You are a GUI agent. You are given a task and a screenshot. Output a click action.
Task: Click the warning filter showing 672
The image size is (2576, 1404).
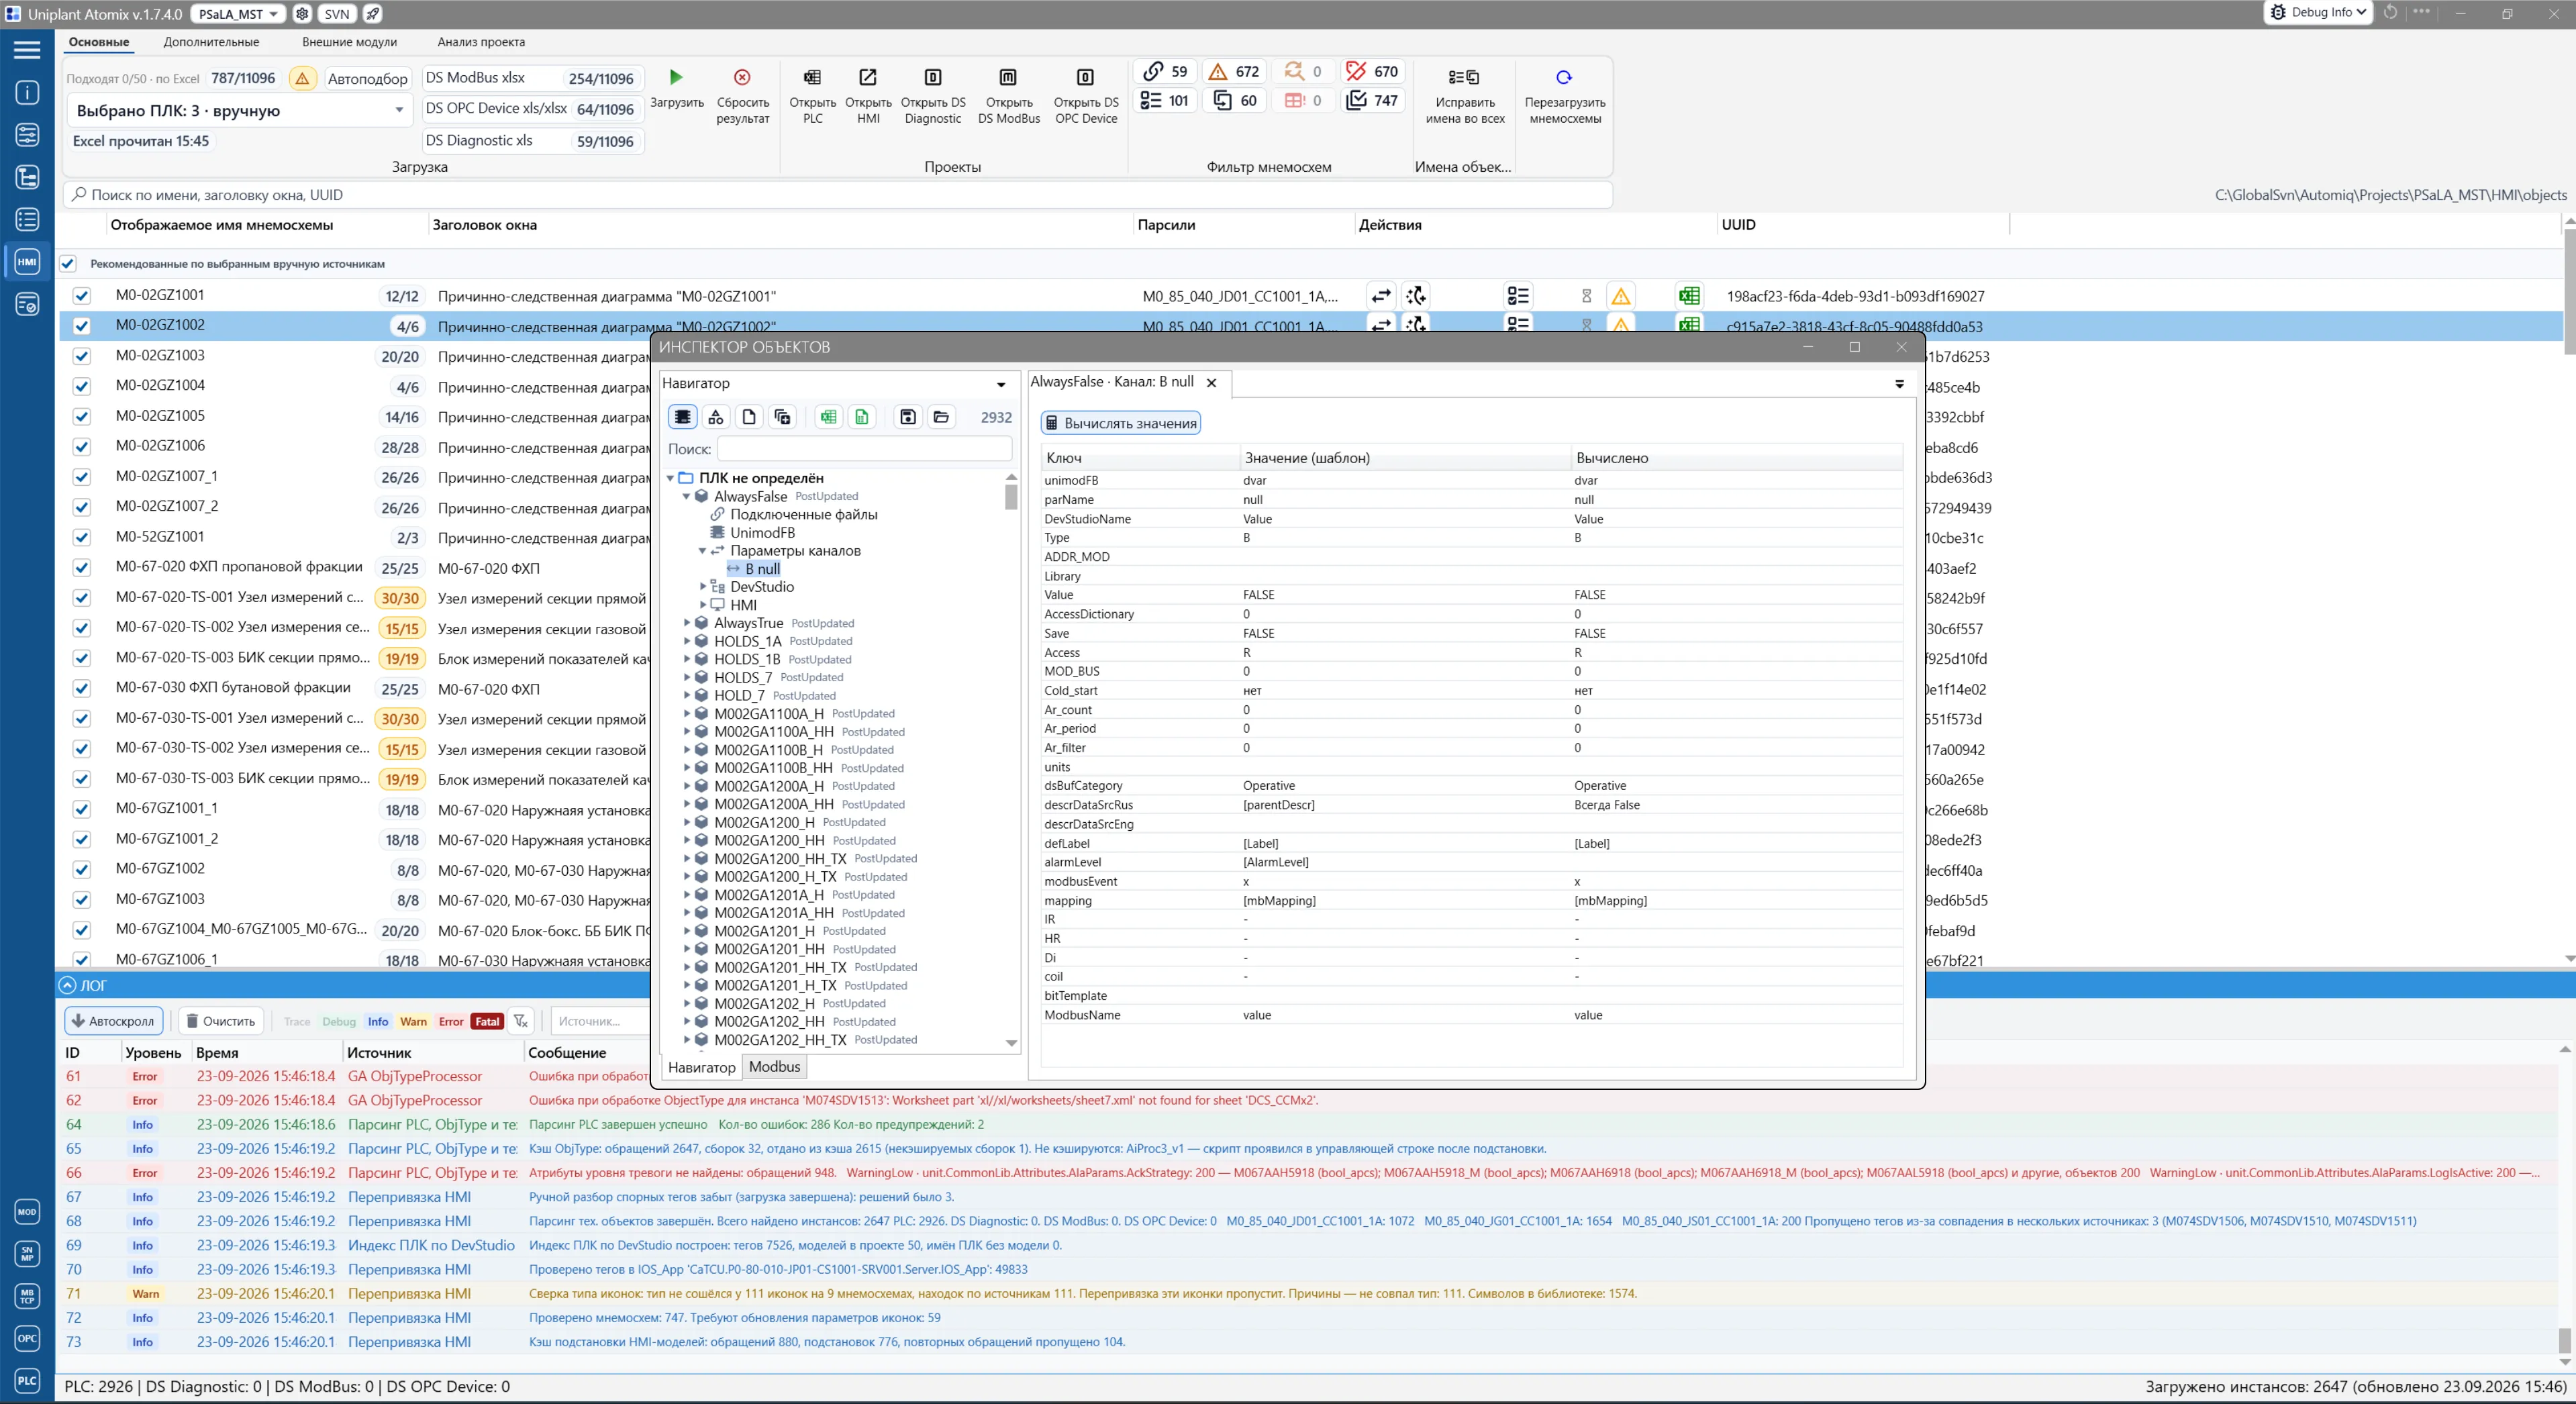(1234, 71)
